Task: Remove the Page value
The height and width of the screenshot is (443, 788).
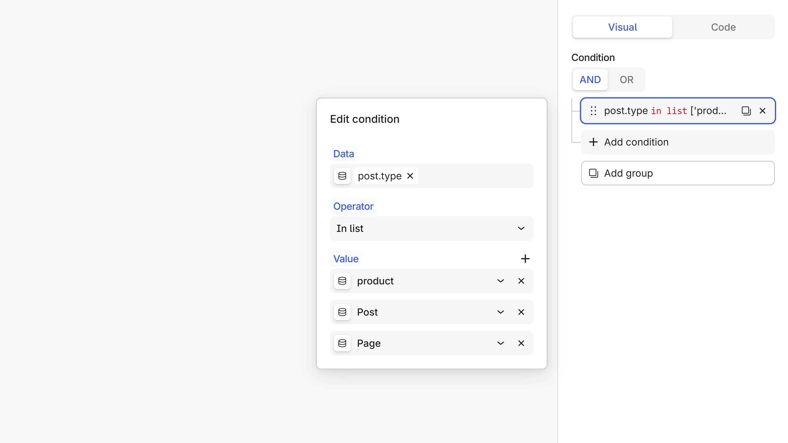Action: pyautogui.click(x=521, y=343)
